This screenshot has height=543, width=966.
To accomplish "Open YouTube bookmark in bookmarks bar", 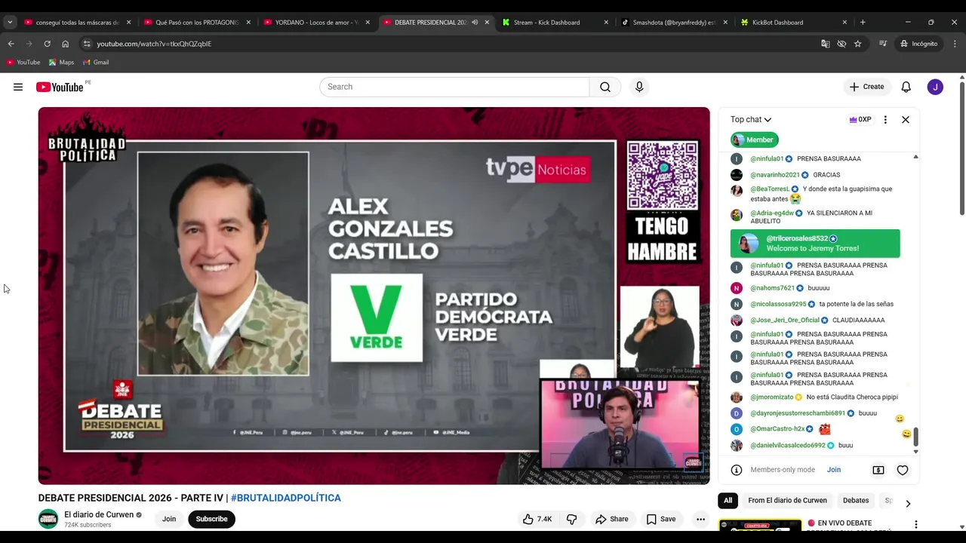I will 23,63.
